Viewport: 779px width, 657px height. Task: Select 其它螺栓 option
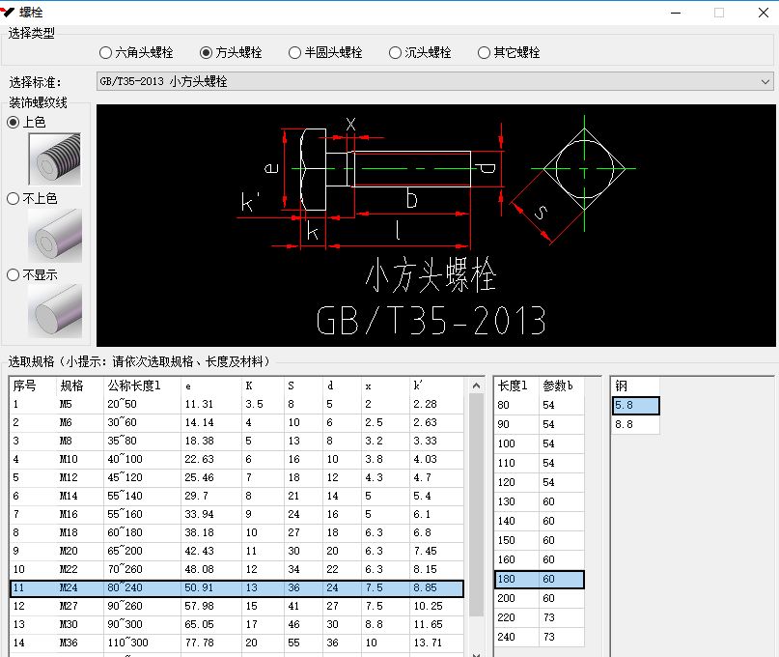509,52
